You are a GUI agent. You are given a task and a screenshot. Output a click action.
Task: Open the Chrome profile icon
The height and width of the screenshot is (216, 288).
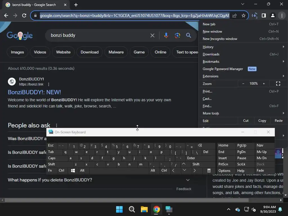[x=273, y=16]
